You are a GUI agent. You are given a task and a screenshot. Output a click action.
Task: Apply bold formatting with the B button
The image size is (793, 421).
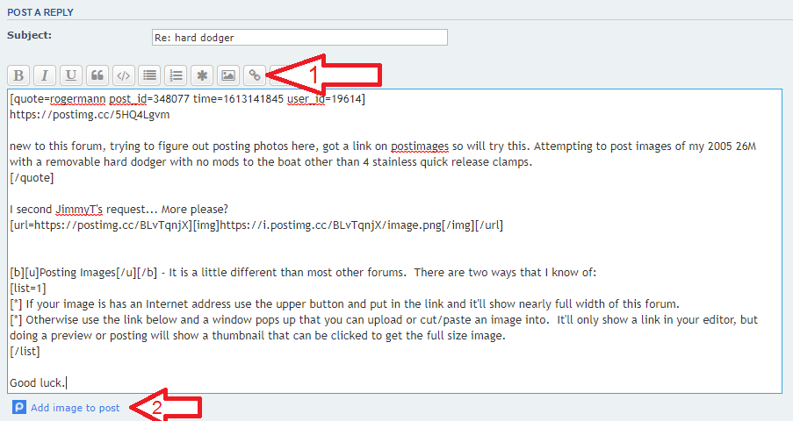pyautogui.click(x=18, y=75)
